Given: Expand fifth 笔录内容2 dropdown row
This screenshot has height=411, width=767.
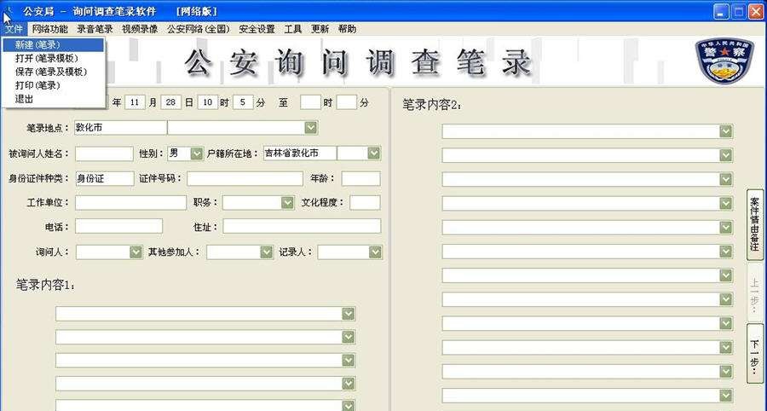Looking at the screenshot, I should click(726, 227).
